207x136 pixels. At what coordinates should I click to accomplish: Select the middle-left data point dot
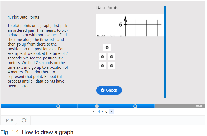(x=102, y=57)
